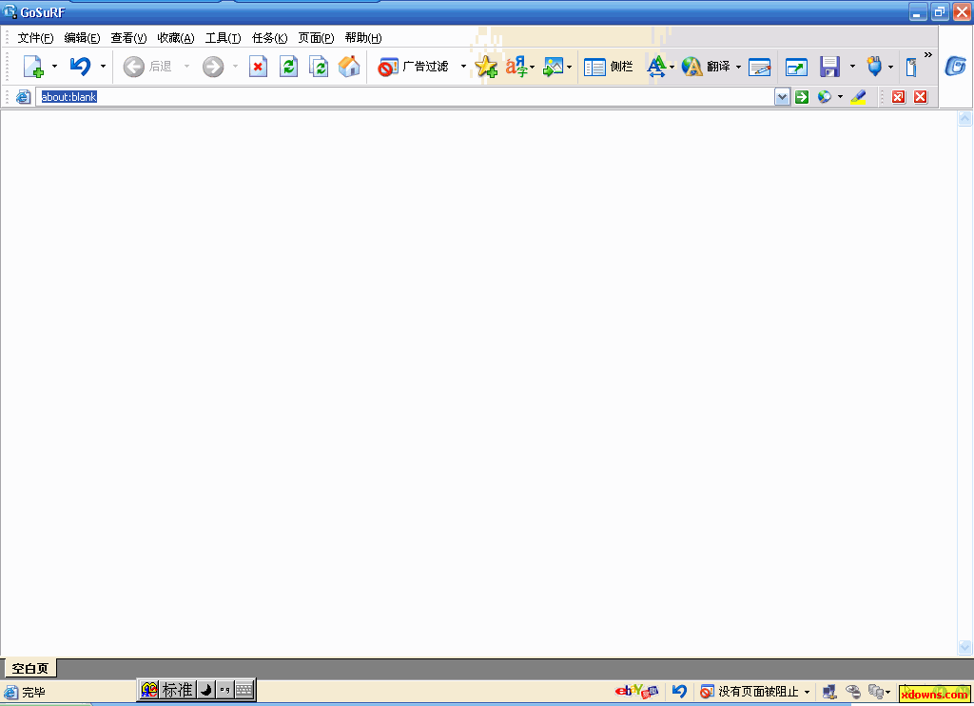Screen dimensions: 974x706
Task: Click the green Go arrow button
Action: tap(802, 97)
